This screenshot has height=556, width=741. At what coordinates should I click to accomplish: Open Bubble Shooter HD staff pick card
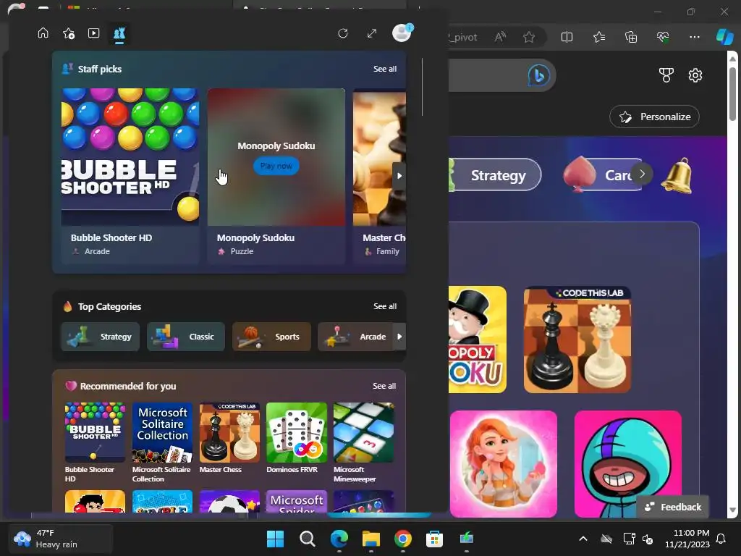[x=130, y=175]
